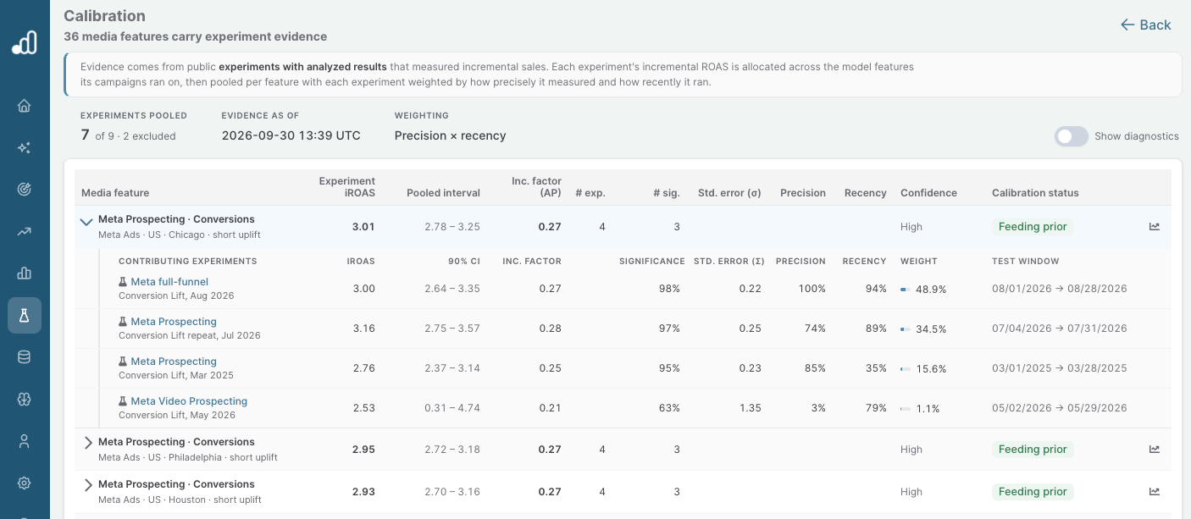This screenshot has width=1191, height=519.
Task: Expand the Houston Meta Prospecting row
Action: coord(88,485)
